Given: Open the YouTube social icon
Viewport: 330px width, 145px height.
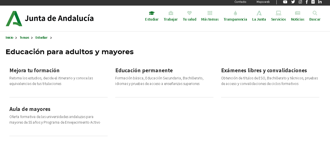Looking at the screenshot, I should click(285, 2).
